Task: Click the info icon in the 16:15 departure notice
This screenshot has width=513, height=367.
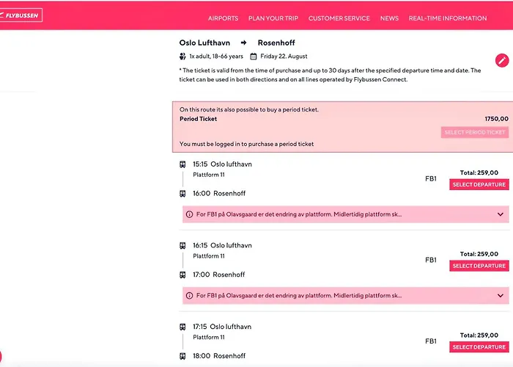Action: point(189,296)
